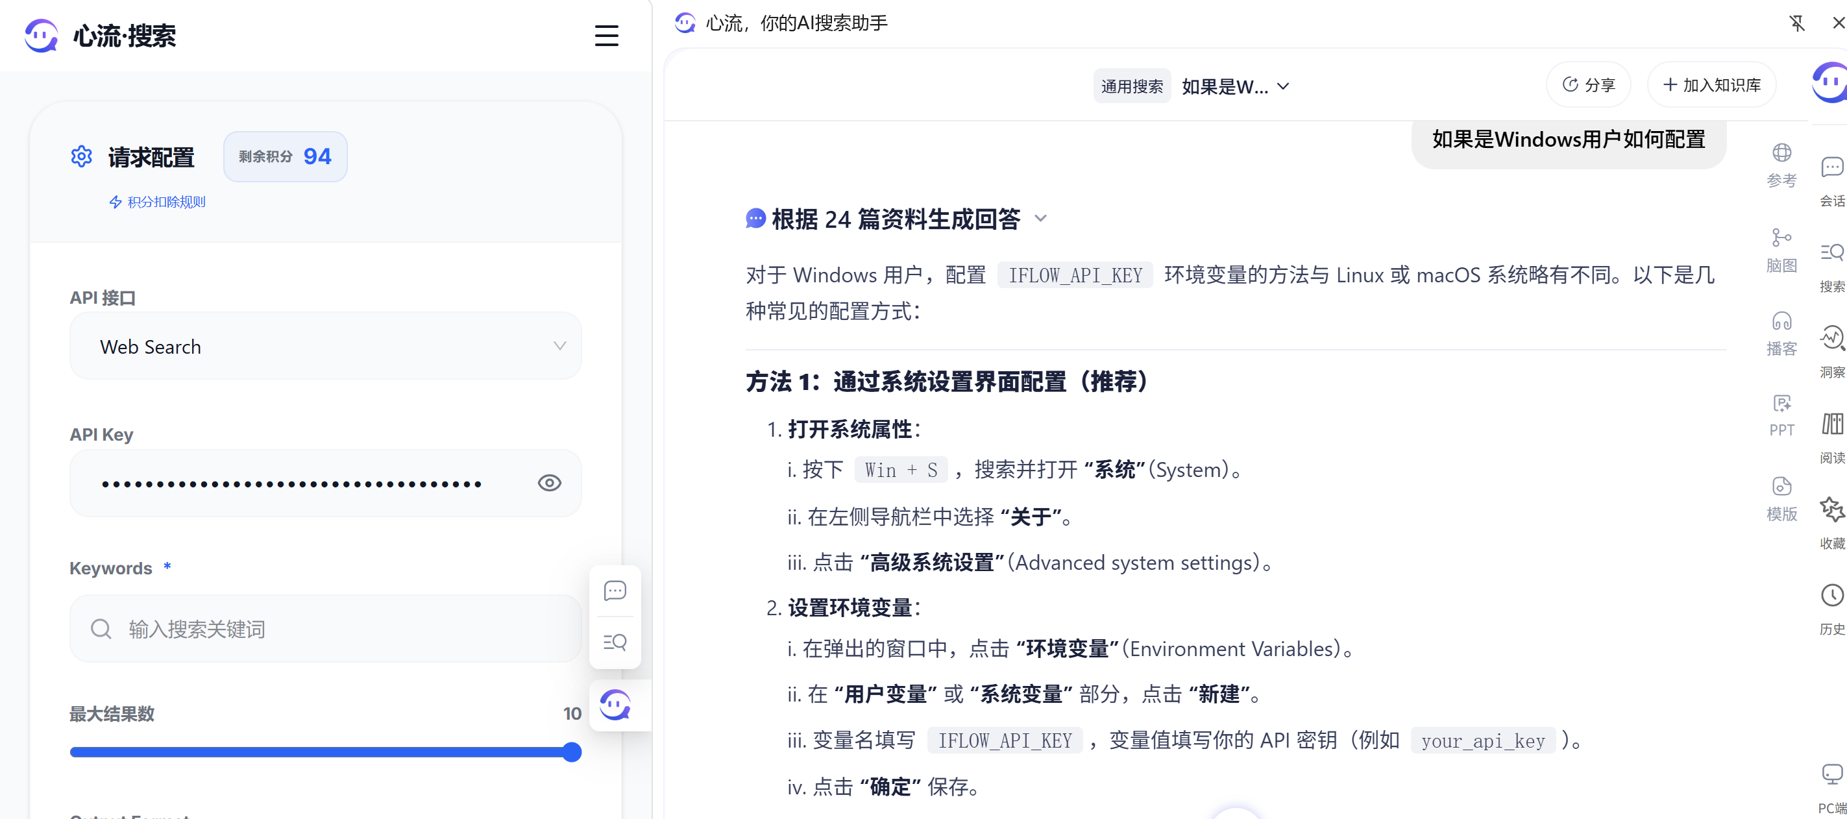Unpin the assistant panel with pin icon

click(x=1796, y=23)
